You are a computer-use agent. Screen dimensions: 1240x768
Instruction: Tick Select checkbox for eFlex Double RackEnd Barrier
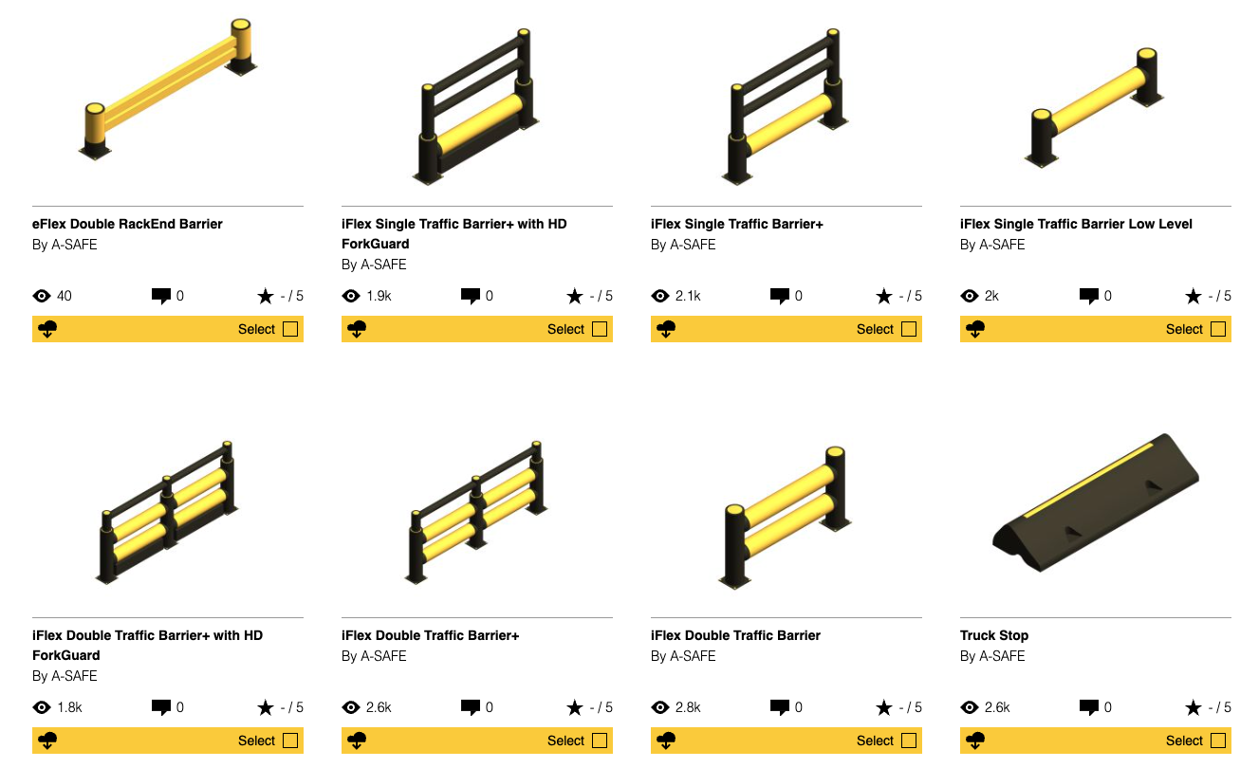pyautogui.click(x=290, y=330)
